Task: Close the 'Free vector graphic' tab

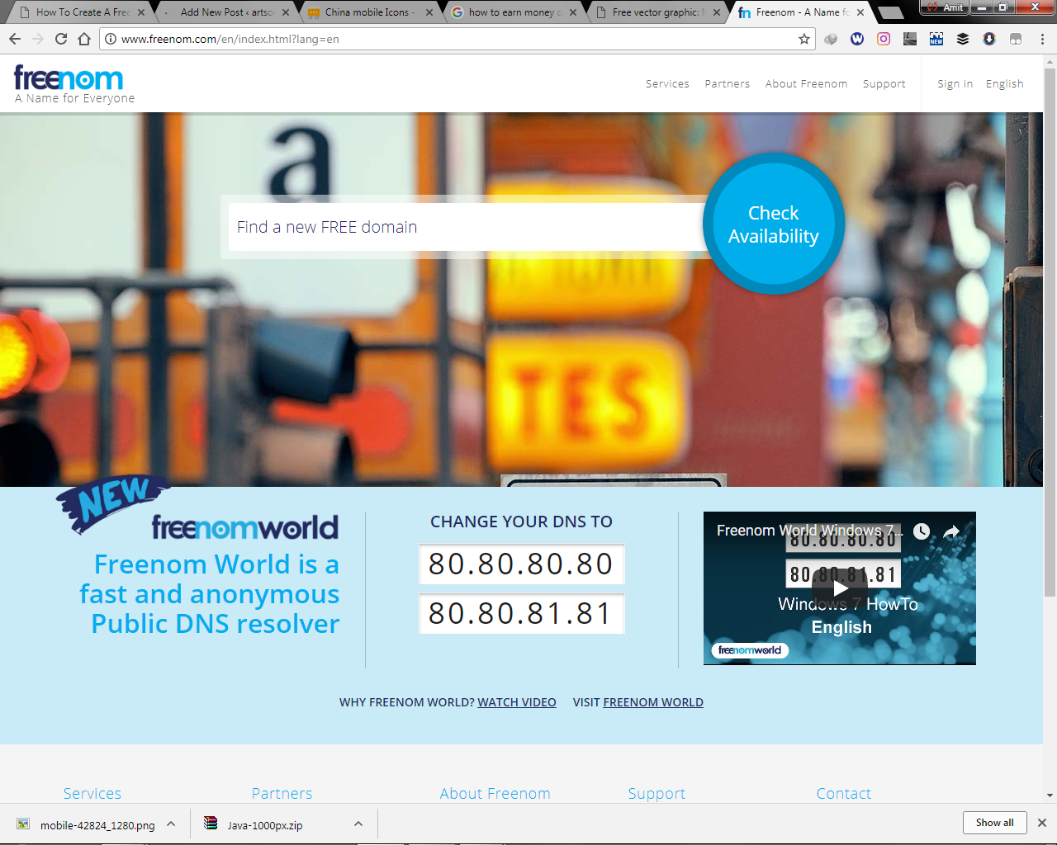Action: (717, 12)
